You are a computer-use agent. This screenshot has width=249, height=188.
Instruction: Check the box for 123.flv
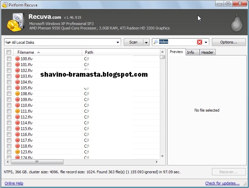[x=9, y=152]
